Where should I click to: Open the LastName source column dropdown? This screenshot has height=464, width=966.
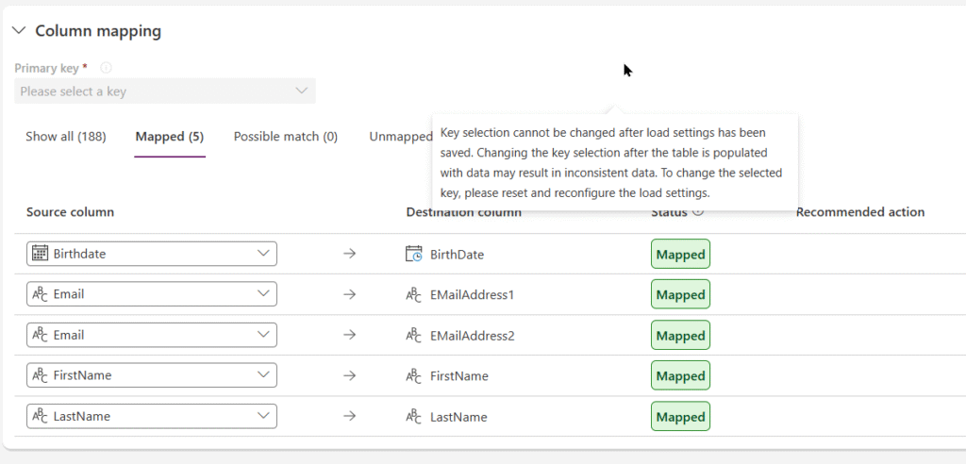[x=152, y=416]
